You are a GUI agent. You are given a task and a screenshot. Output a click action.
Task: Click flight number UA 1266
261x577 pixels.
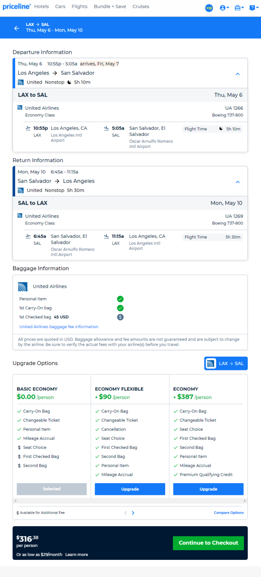[234, 108]
